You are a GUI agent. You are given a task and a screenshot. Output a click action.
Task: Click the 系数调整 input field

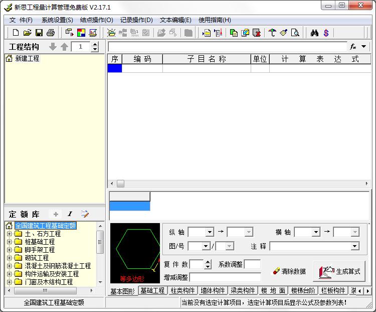pyautogui.click(x=252, y=264)
